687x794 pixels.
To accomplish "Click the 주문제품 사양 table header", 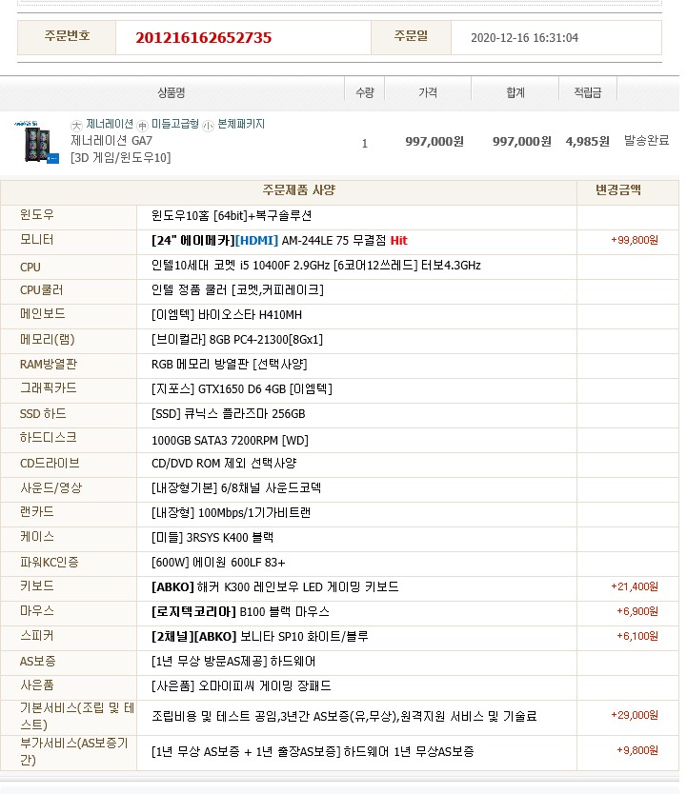I will click(x=299, y=190).
